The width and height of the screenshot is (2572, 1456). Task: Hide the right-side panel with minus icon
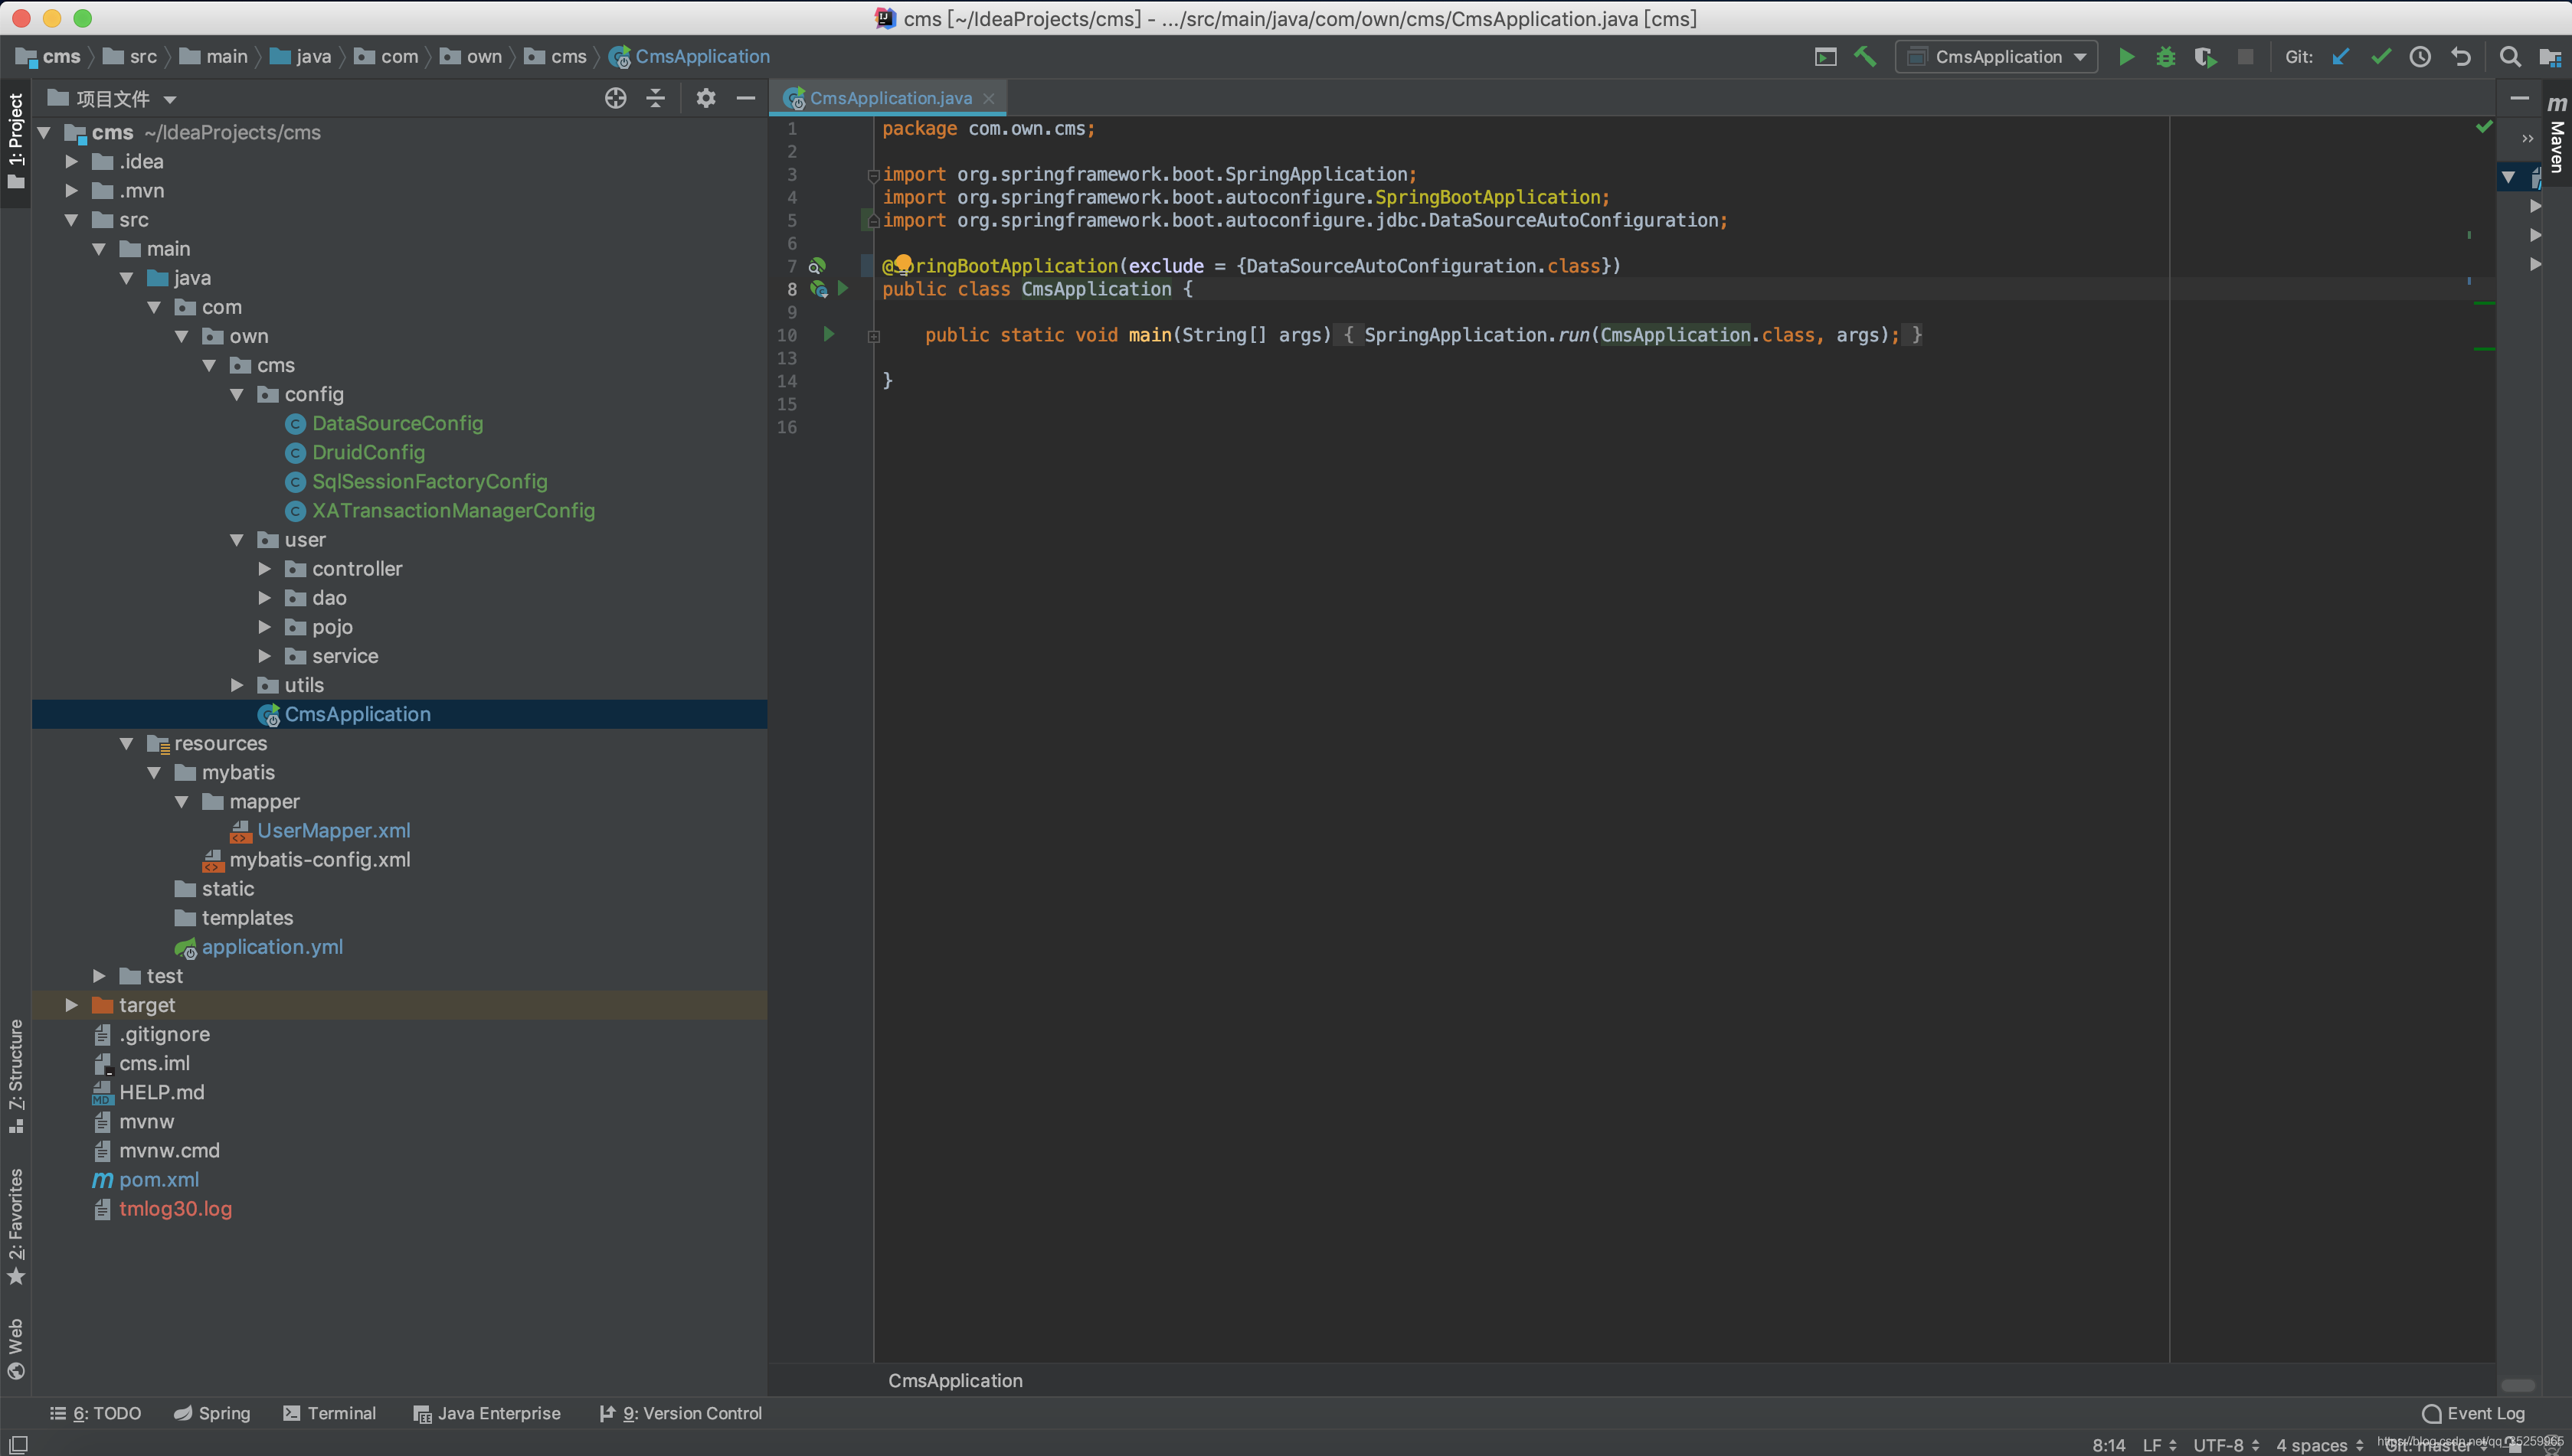(2519, 98)
